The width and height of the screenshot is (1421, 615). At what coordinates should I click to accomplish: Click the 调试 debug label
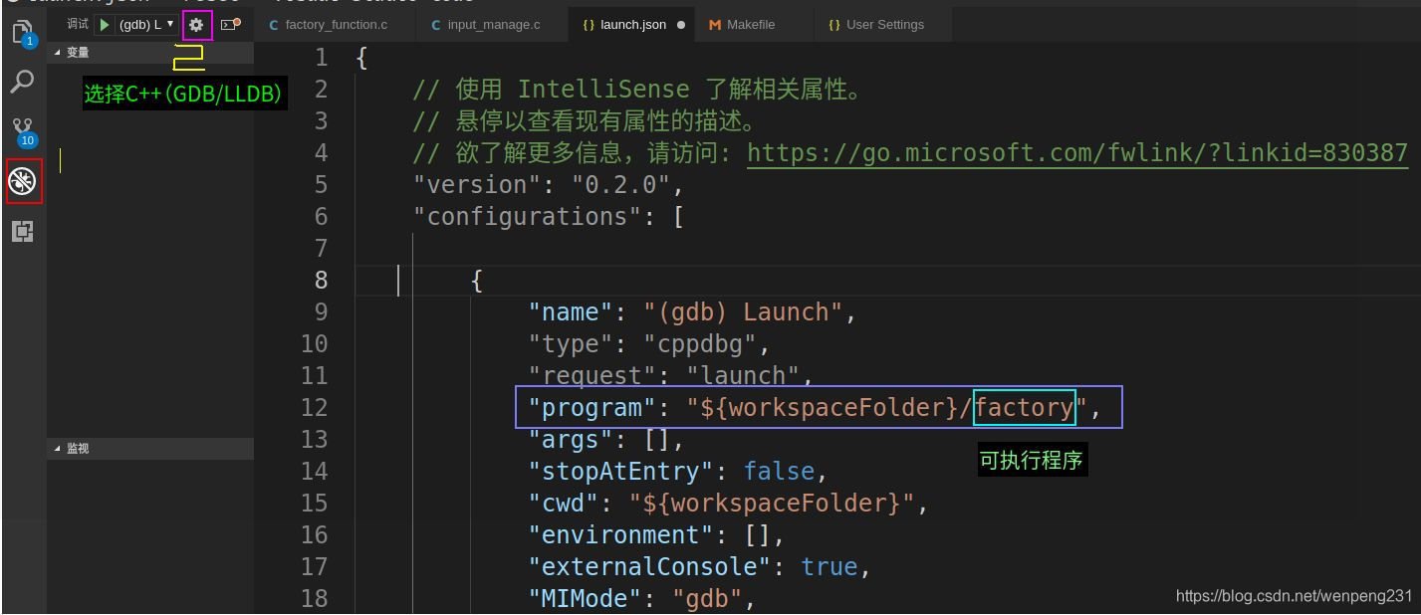78,24
